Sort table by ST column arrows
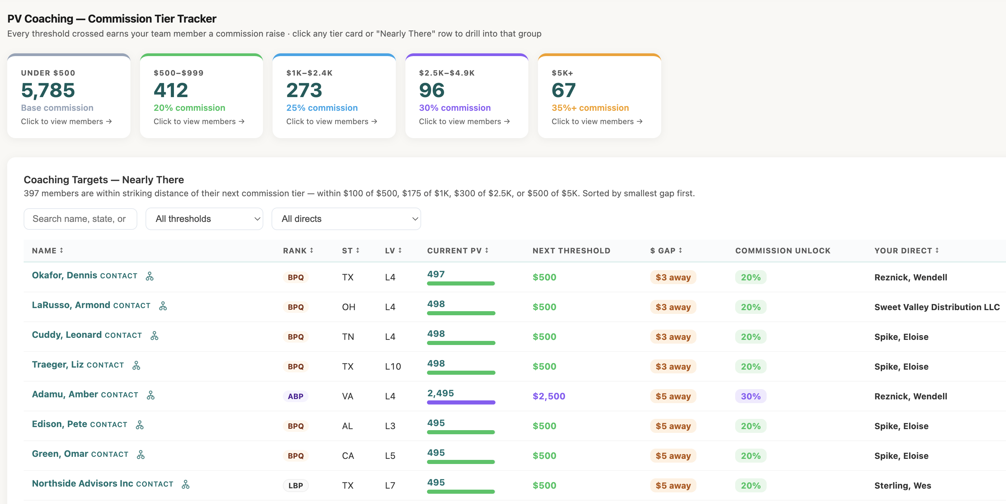This screenshot has width=1006, height=504. tap(358, 250)
